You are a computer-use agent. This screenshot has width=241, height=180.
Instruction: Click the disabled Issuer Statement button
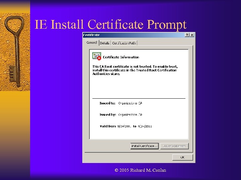pyautogui.click(x=174, y=146)
